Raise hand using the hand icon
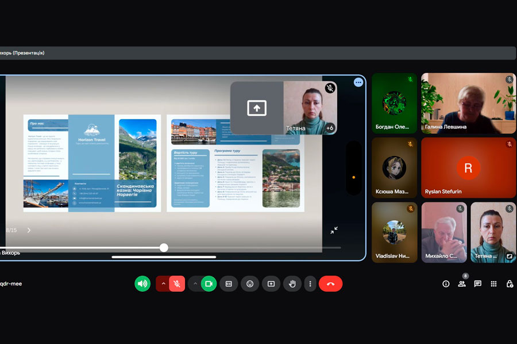Screen dimensions: 517x344 click(292, 284)
